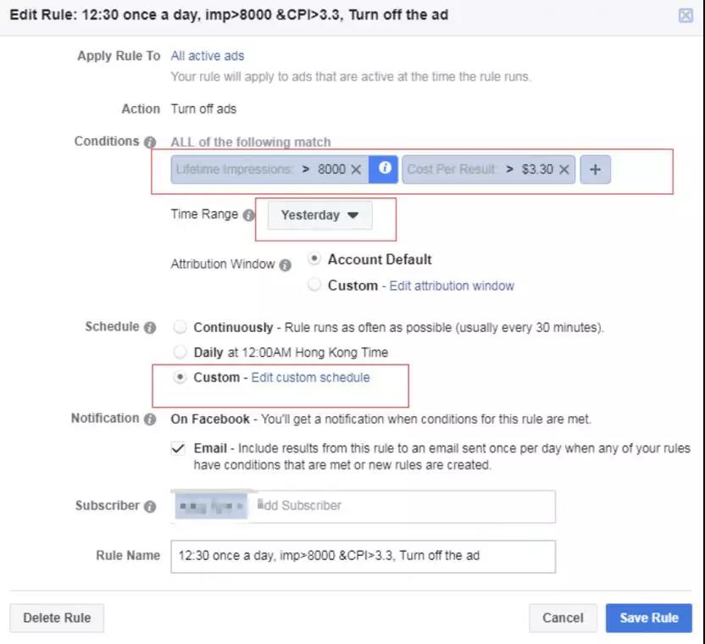Open the Edit custom schedule link

(310, 377)
